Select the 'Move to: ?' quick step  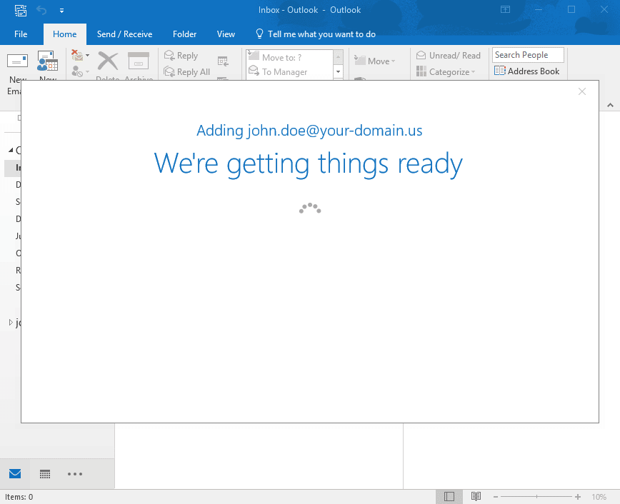[x=290, y=57]
